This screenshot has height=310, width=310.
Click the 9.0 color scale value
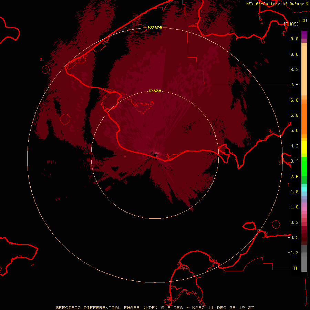coord(294,54)
